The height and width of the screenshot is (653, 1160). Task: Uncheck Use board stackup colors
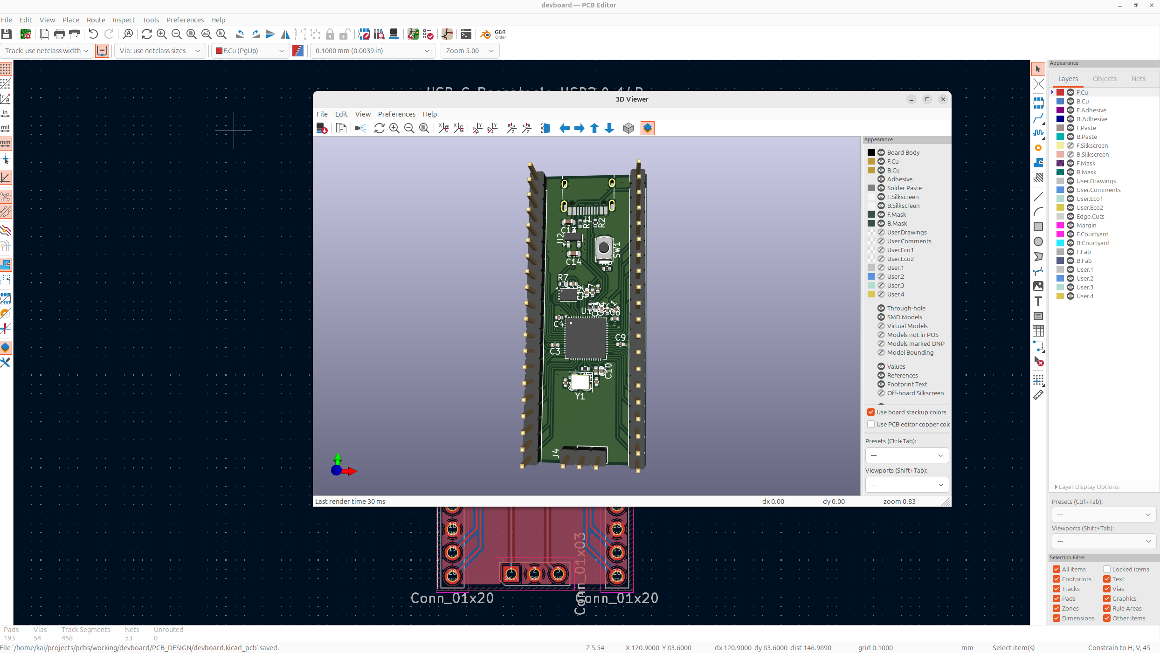tap(871, 412)
